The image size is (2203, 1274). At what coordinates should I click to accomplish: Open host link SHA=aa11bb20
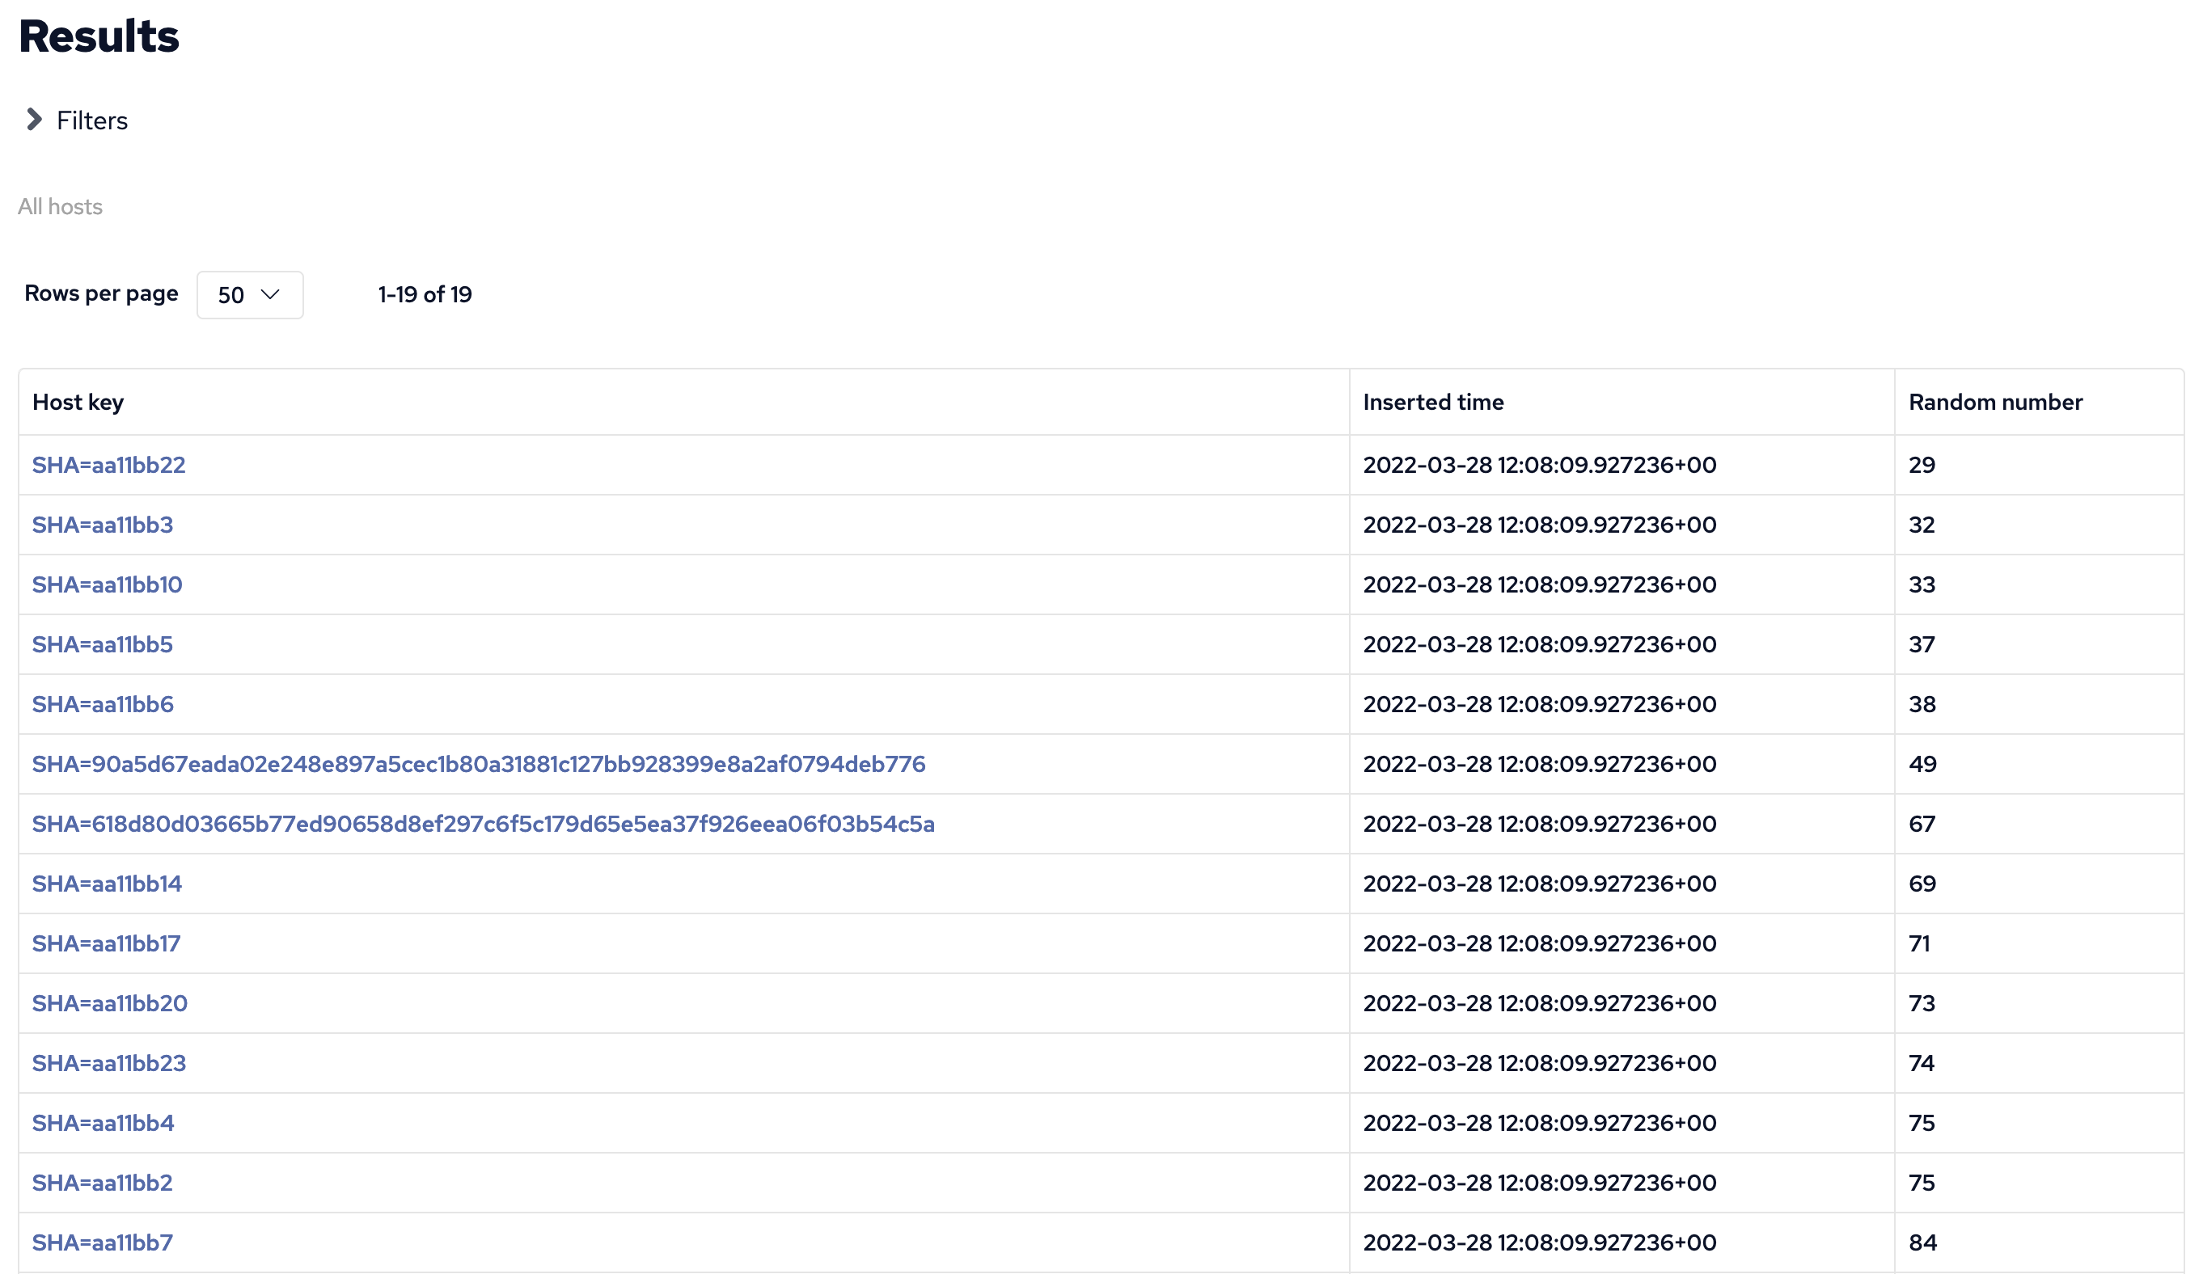click(x=109, y=1004)
